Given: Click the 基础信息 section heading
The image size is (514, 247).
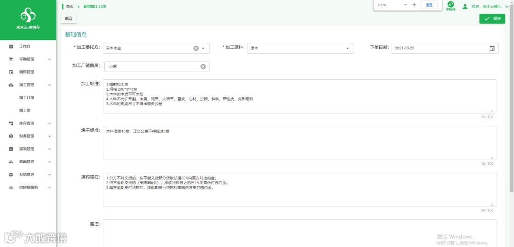Looking at the screenshot, I should click(76, 34).
